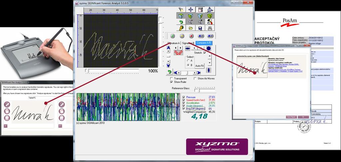Clear left signature with the X button
Viewport: 341px width, 162px height.
5,126
